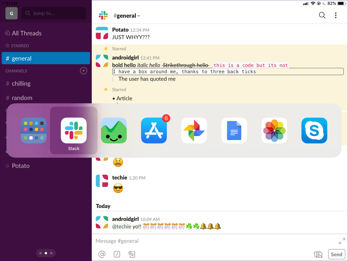Open the photo library picker icon

[x=318, y=254]
